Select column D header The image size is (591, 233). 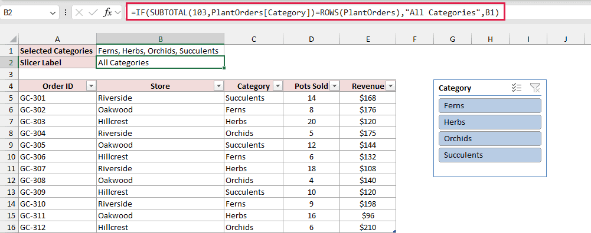(x=311, y=39)
